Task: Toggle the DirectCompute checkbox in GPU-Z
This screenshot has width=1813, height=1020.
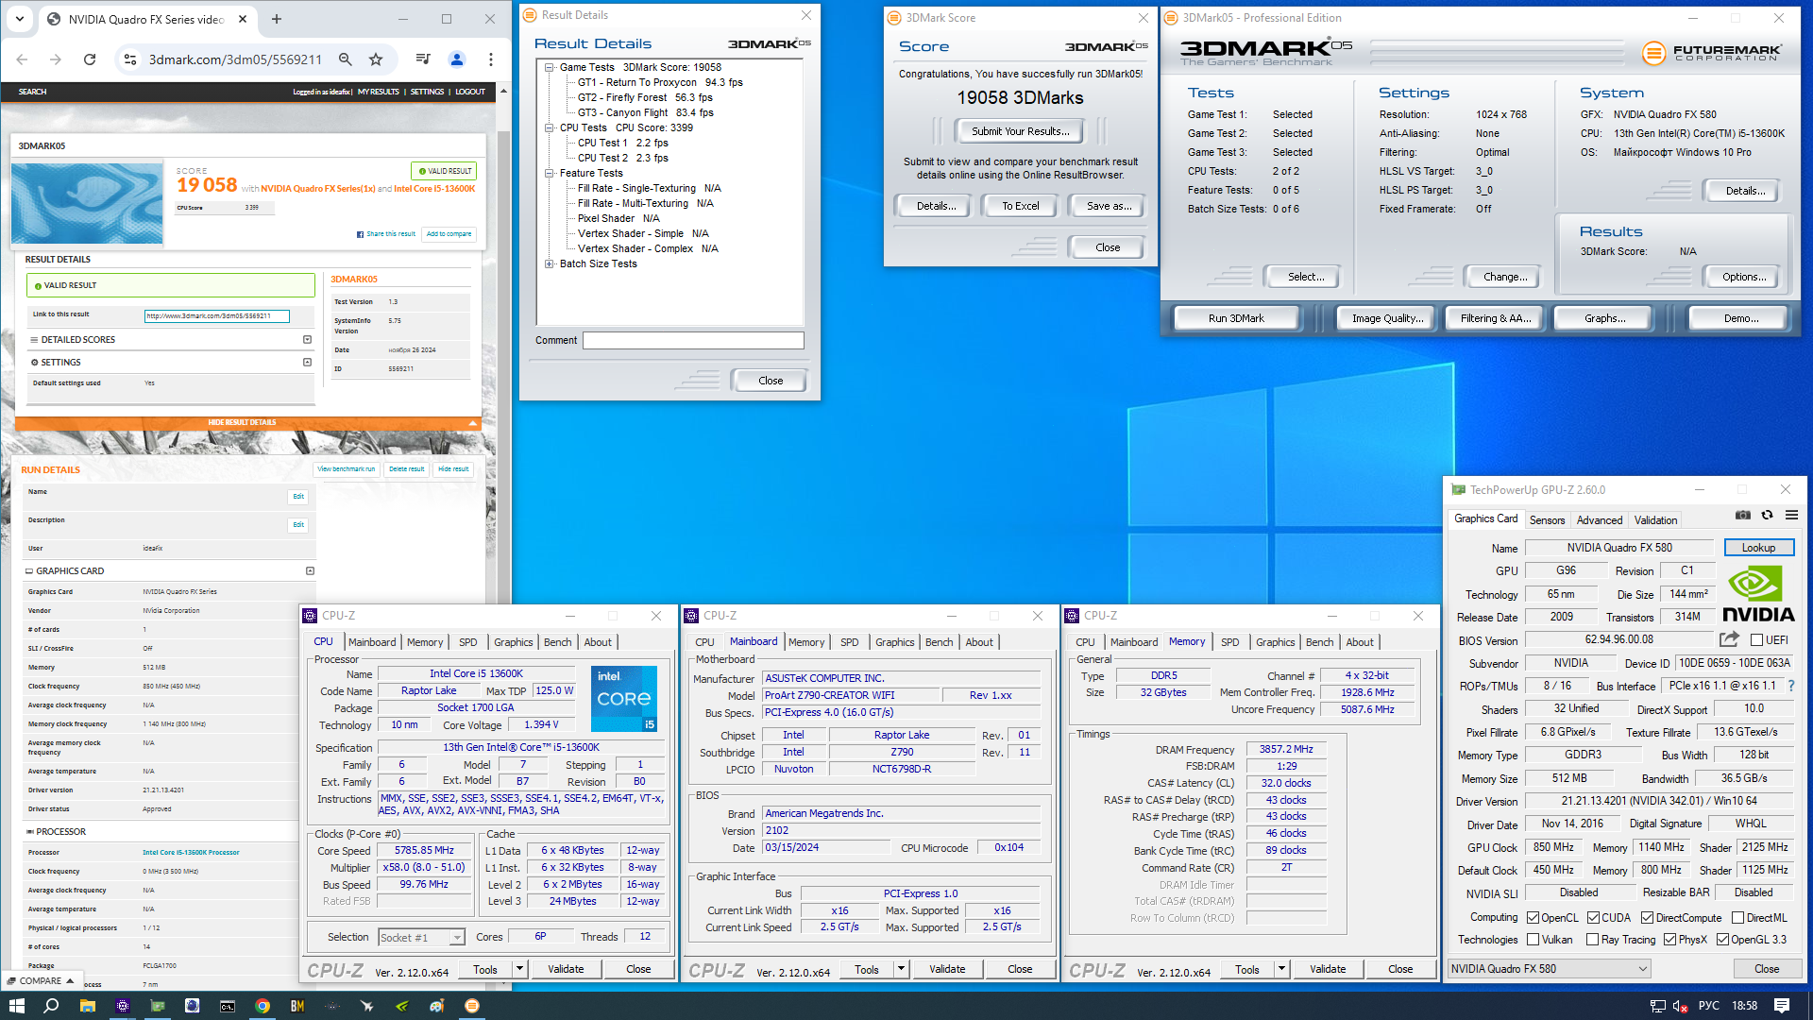Action: (x=1647, y=917)
